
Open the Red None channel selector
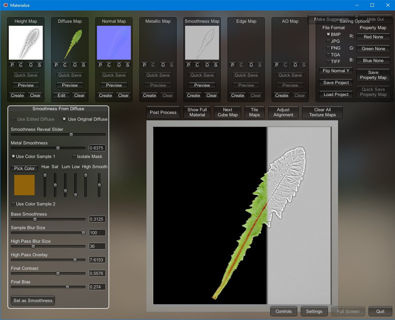pyautogui.click(x=373, y=37)
